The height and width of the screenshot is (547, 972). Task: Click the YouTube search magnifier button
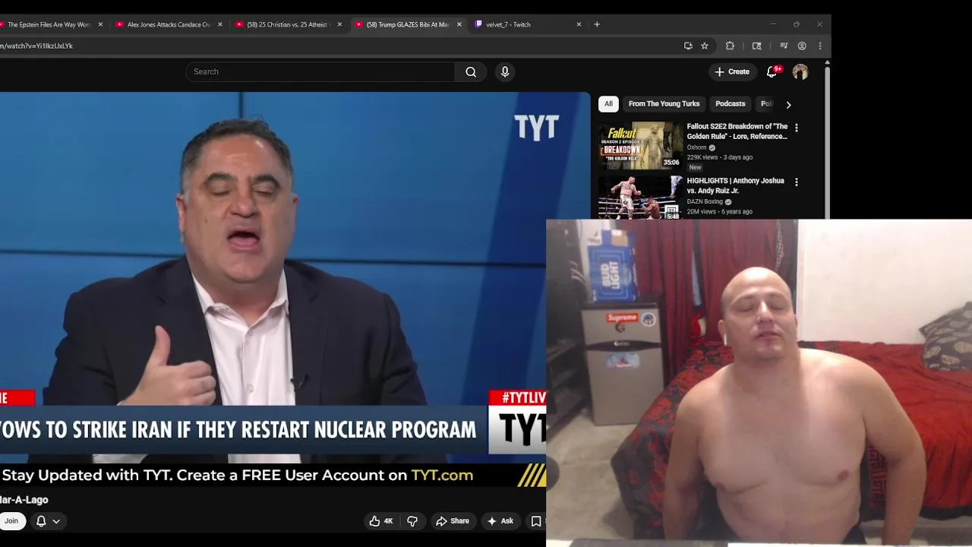tap(471, 71)
